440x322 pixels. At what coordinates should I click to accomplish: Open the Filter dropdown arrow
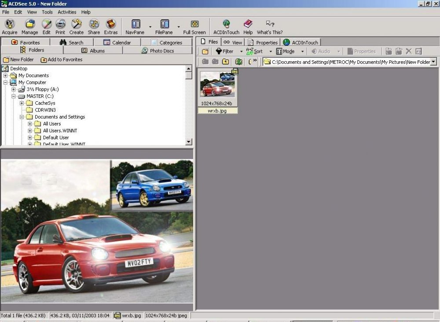coord(241,52)
